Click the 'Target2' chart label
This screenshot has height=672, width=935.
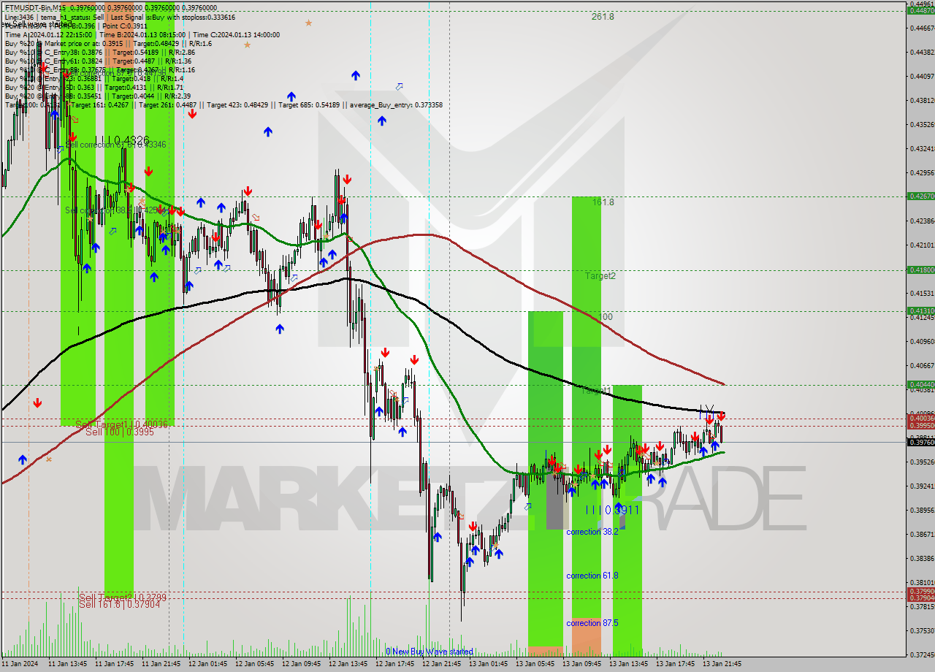click(600, 276)
